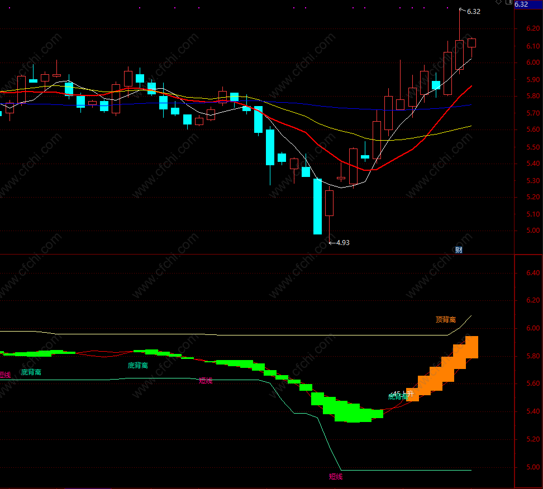Click the 5.90 value on the price axis

click(533, 80)
